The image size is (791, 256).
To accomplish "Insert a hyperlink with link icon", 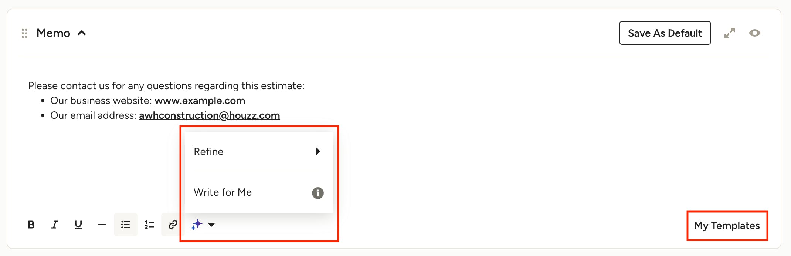I will (x=173, y=225).
